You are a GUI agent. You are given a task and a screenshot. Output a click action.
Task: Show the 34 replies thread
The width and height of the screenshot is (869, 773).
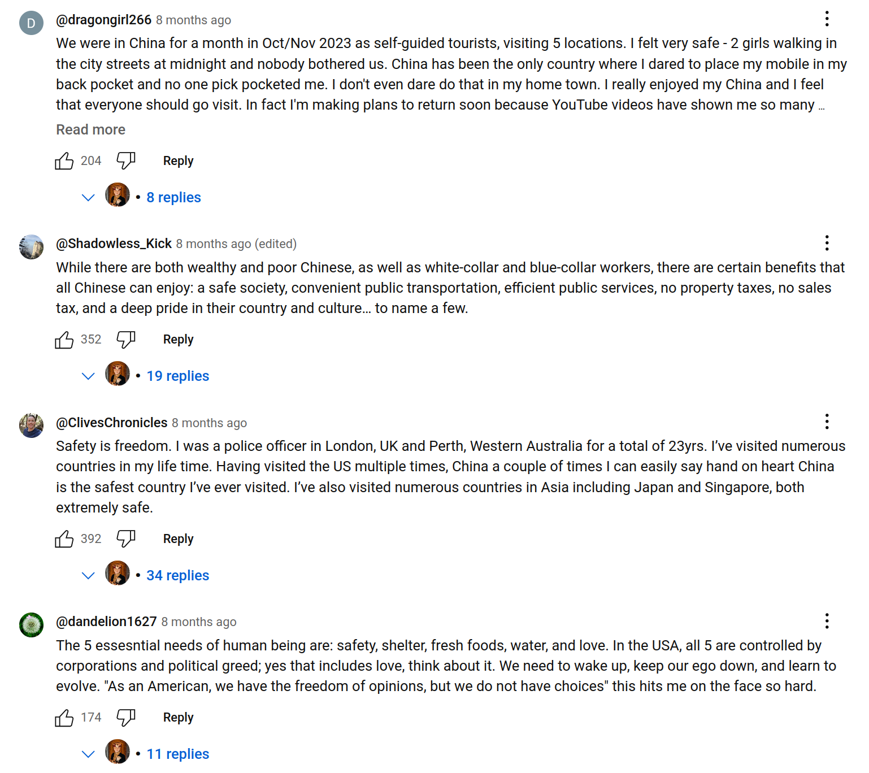tap(177, 575)
